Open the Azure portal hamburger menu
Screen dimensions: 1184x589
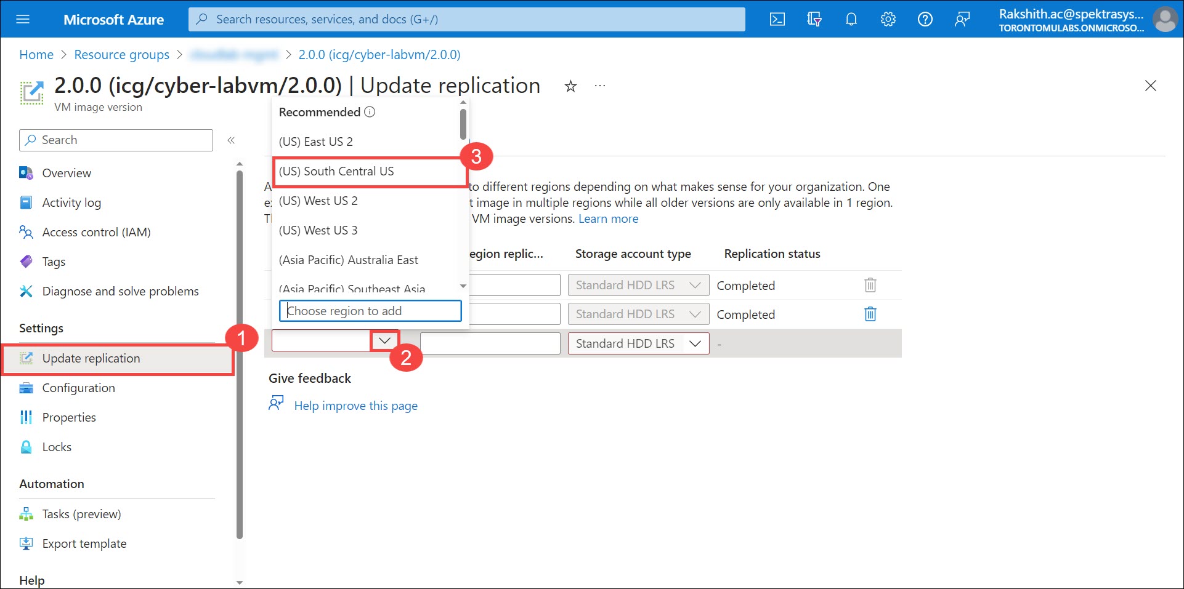23,19
